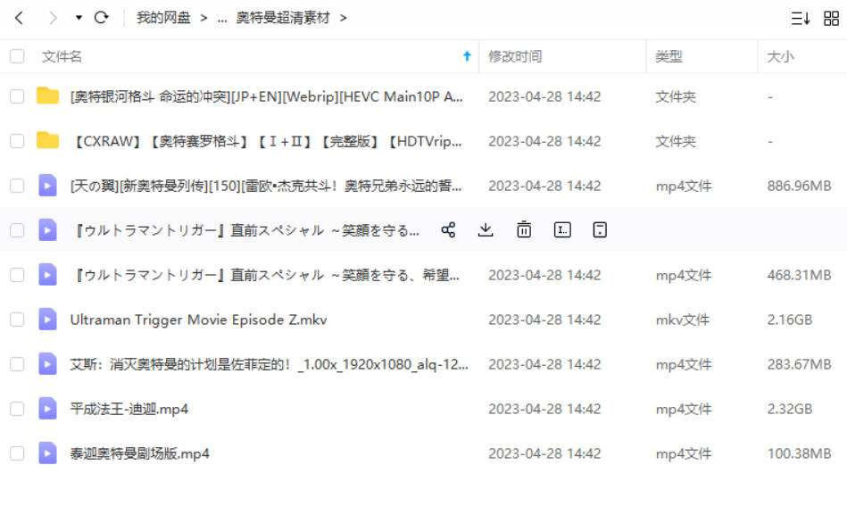Open 奥特曼超清素材 breadcrumb
The image size is (847, 515).
point(283,18)
